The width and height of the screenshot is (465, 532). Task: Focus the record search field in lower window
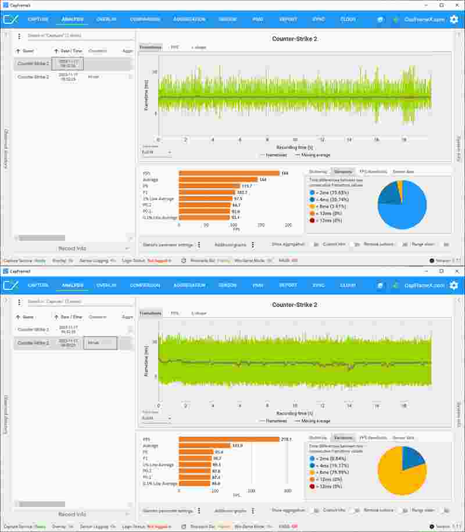[x=80, y=302]
